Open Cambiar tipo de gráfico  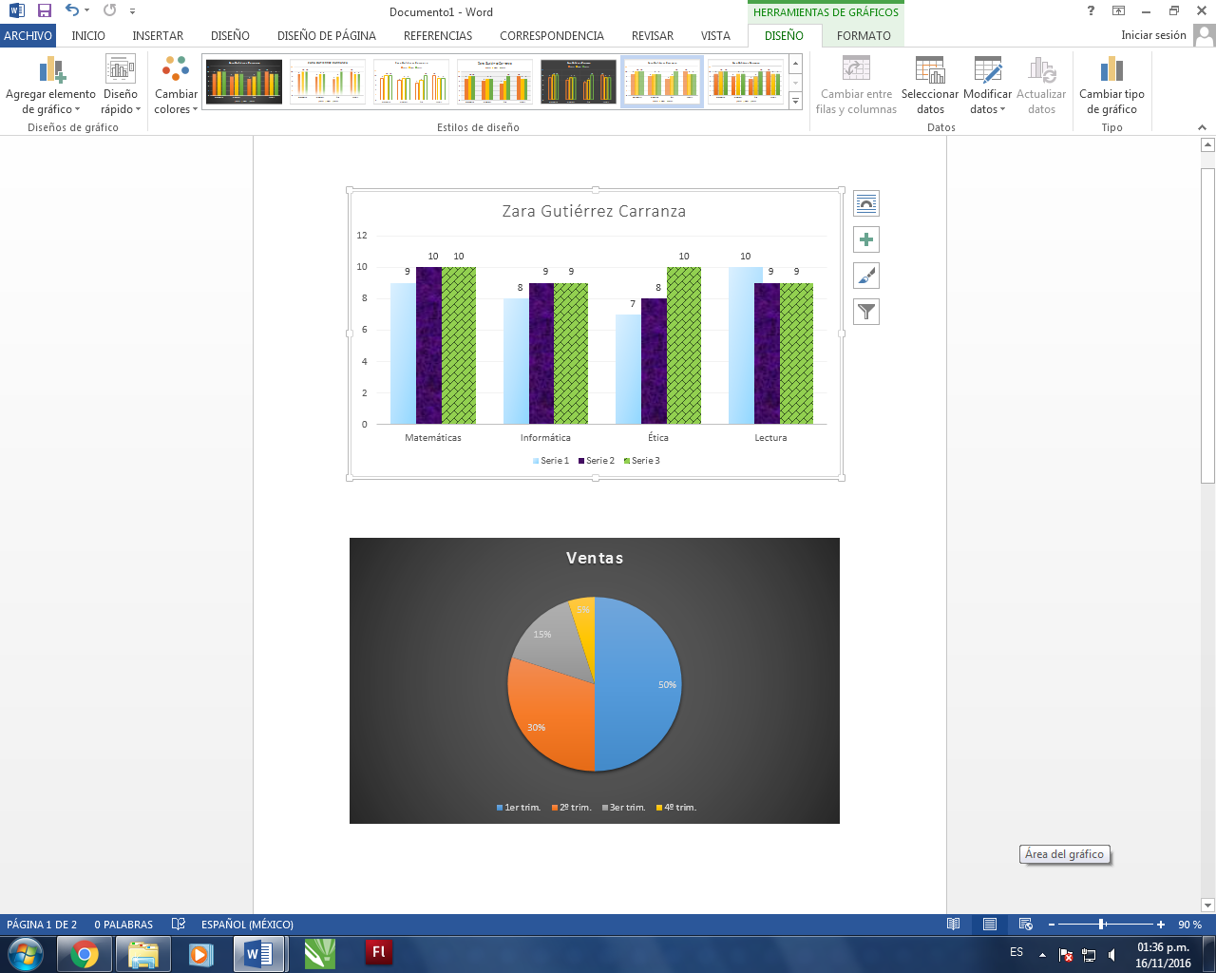[1111, 84]
